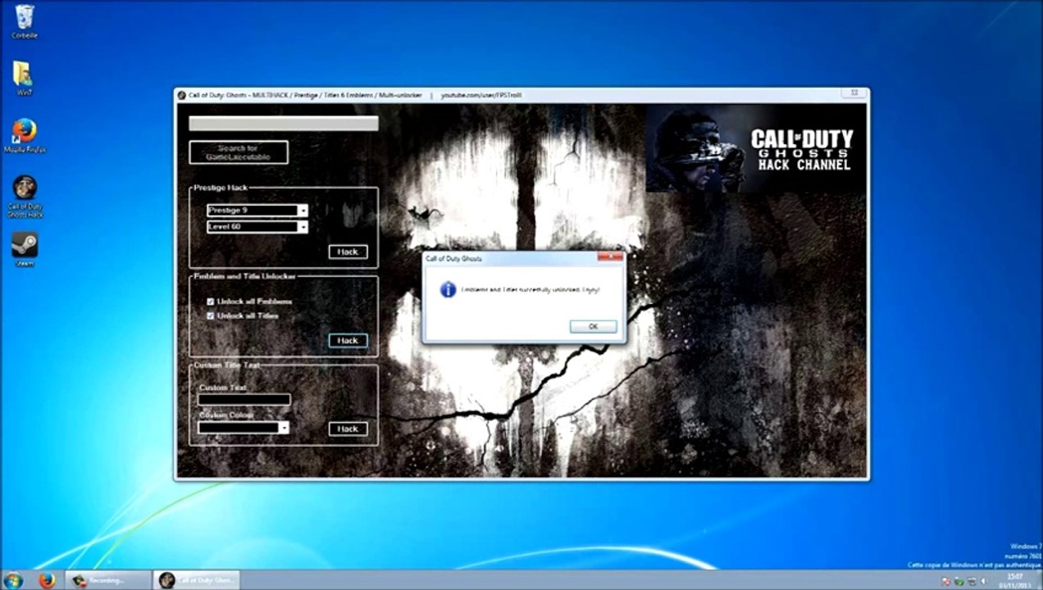Select the Call of Duty Ghosts Hack desktop icon
Screen dimensions: 1043x590
coord(25,197)
